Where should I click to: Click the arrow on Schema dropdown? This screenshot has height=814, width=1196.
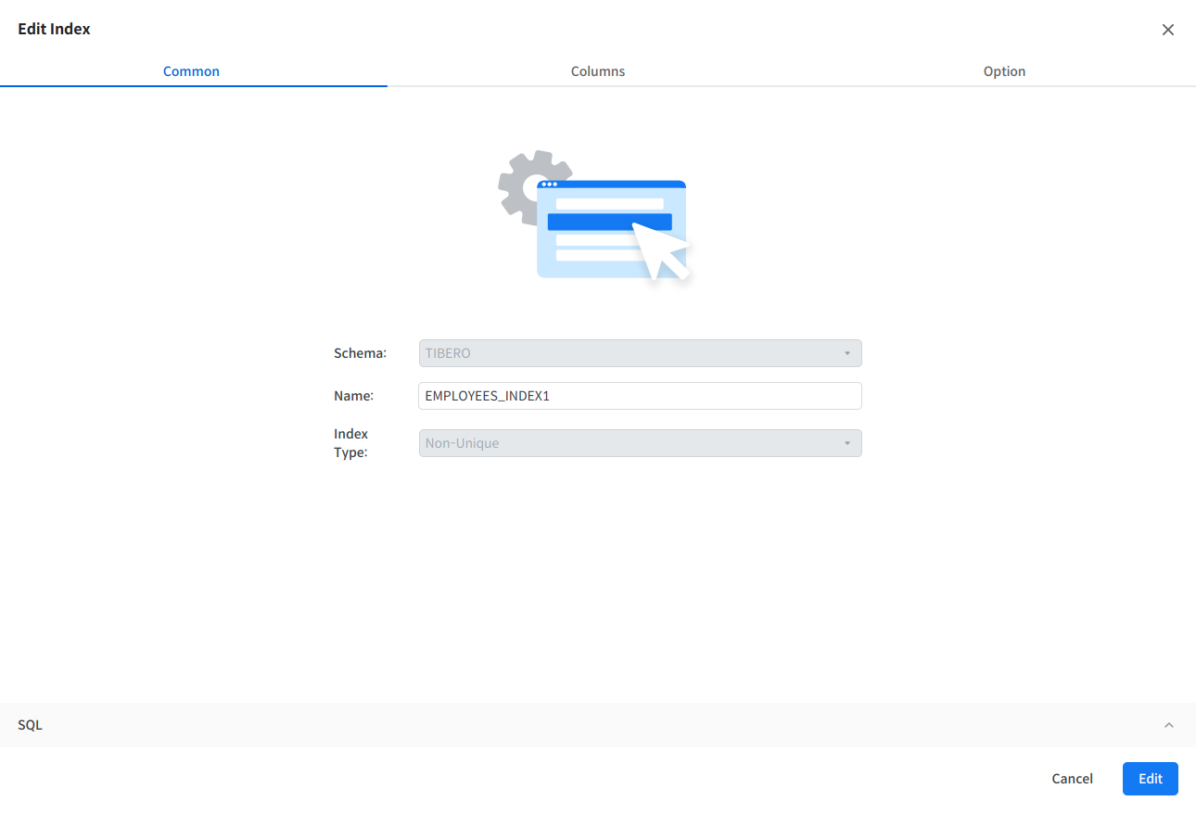[846, 353]
